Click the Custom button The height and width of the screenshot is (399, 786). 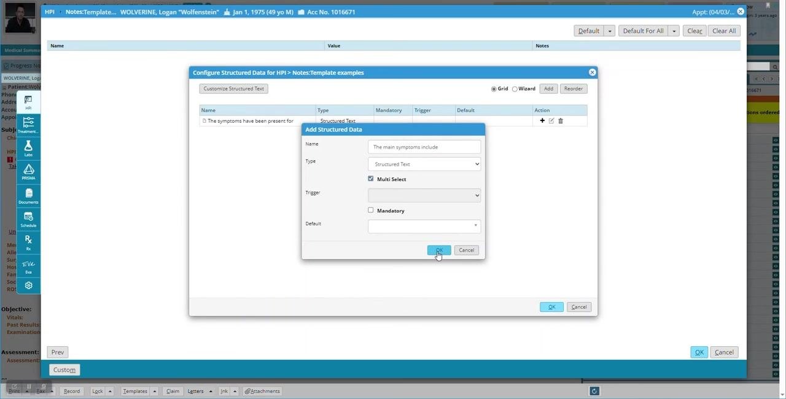[64, 370]
